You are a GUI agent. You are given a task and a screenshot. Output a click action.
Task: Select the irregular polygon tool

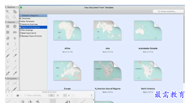(8, 38)
